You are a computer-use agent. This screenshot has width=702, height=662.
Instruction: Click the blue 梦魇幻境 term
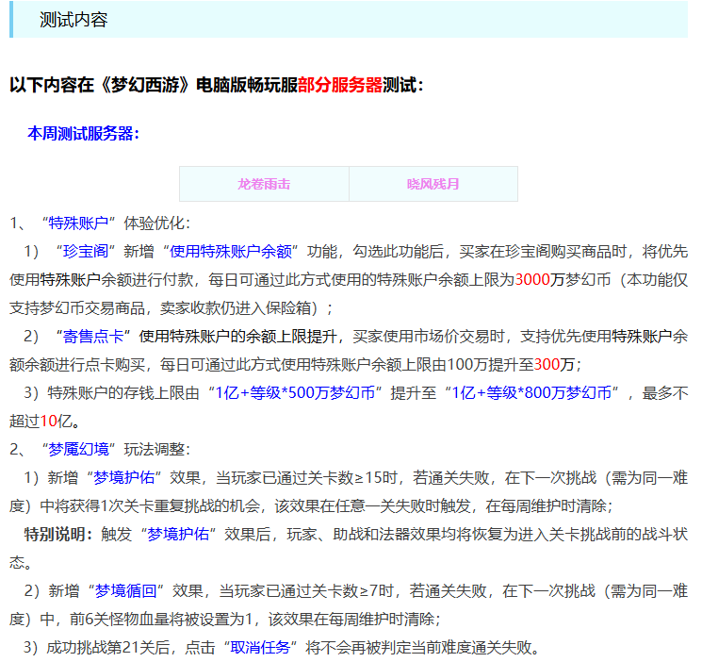[79, 449]
